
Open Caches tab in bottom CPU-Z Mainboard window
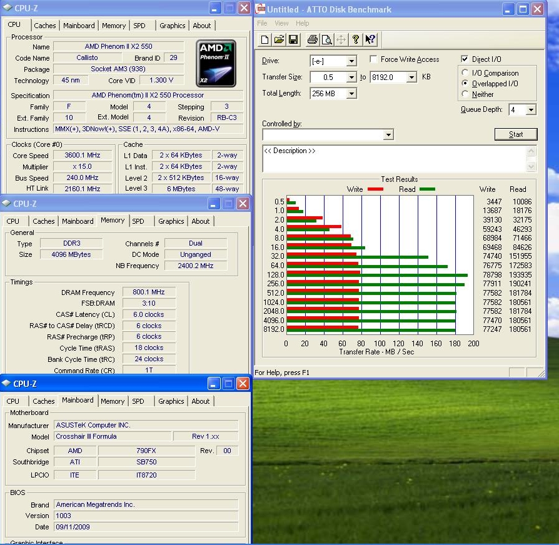click(44, 401)
